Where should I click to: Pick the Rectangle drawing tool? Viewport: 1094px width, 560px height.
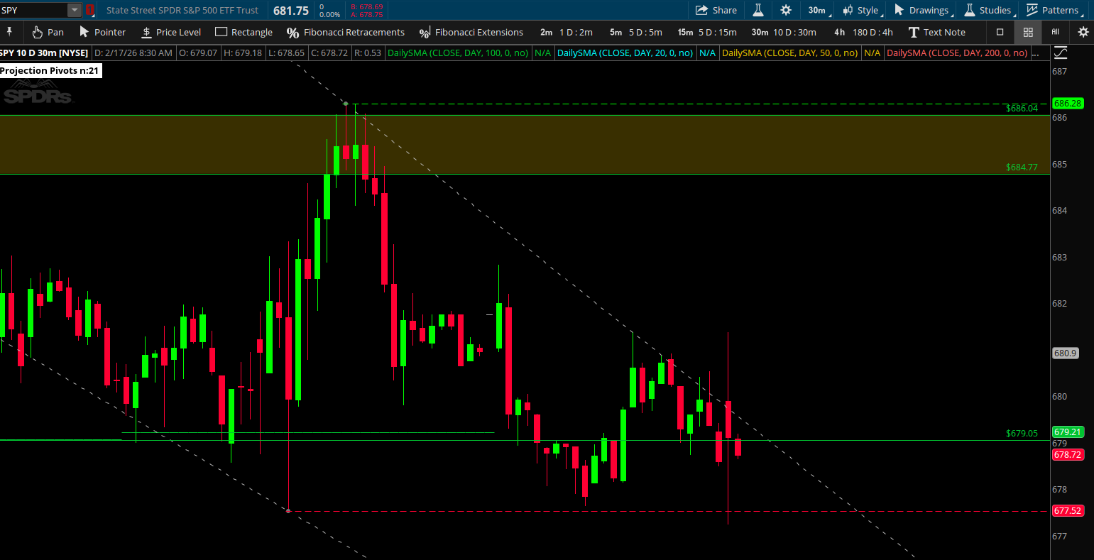pyautogui.click(x=244, y=32)
